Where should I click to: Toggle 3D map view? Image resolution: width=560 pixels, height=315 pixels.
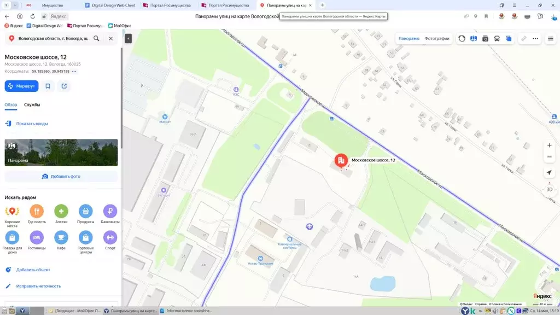[549, 190]
